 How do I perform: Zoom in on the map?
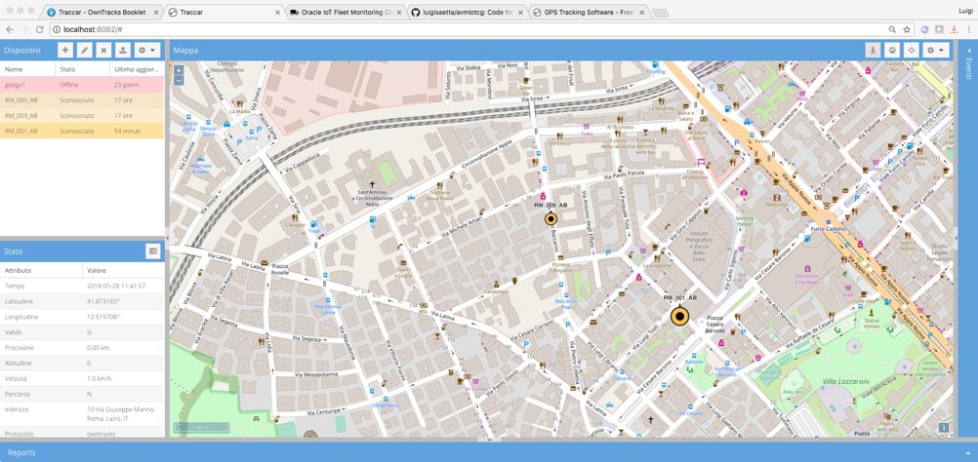[x=179, y=70]
